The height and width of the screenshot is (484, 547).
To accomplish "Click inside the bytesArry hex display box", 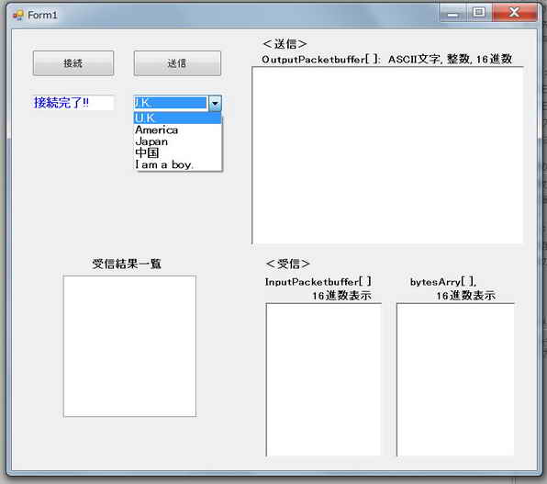I will [455, 379].
